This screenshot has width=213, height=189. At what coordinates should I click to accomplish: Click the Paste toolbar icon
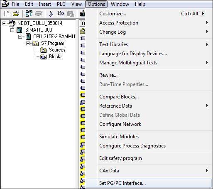point(71,14)
